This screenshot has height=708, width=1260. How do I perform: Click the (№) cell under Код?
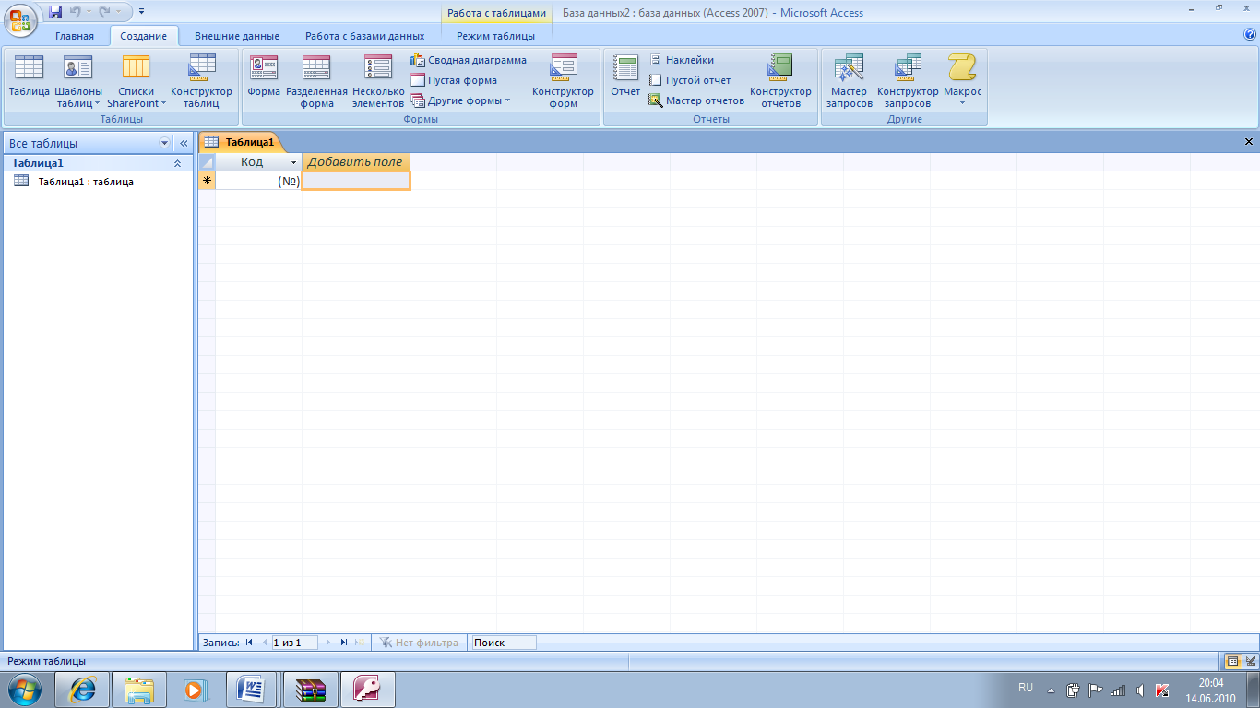[x=258, y=181]
